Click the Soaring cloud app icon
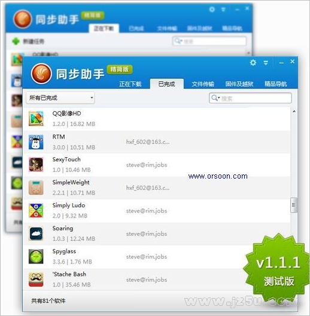The width and height of the screenshot is (310, 316). (x=36, y=234)
